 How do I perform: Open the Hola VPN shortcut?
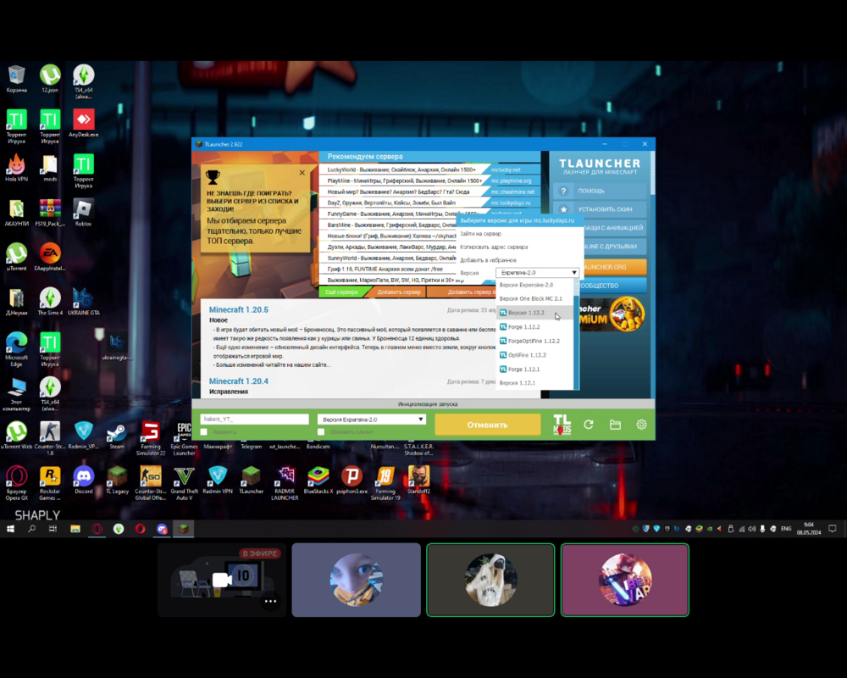pos(17,168)
